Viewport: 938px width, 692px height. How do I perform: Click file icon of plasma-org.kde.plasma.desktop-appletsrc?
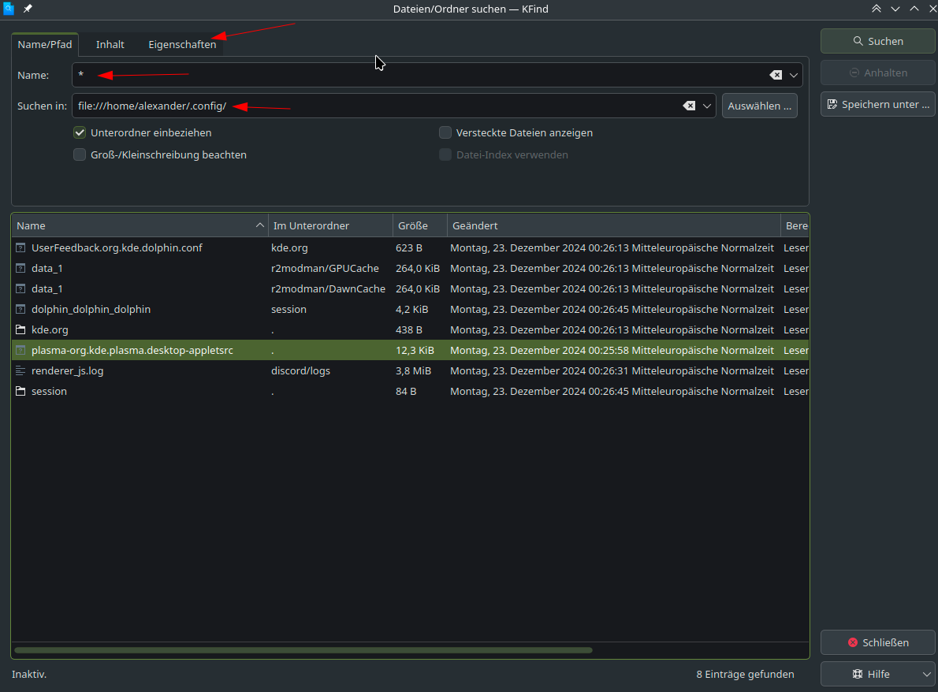tap(20, 350)
